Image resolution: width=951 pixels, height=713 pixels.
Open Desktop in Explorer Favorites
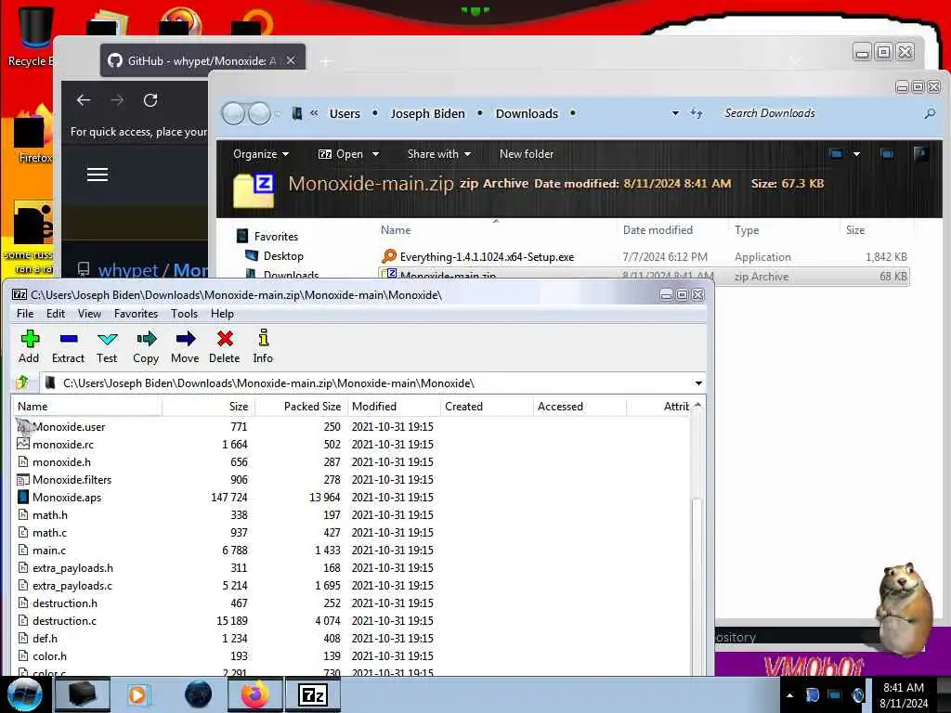(x=282, y=256)
